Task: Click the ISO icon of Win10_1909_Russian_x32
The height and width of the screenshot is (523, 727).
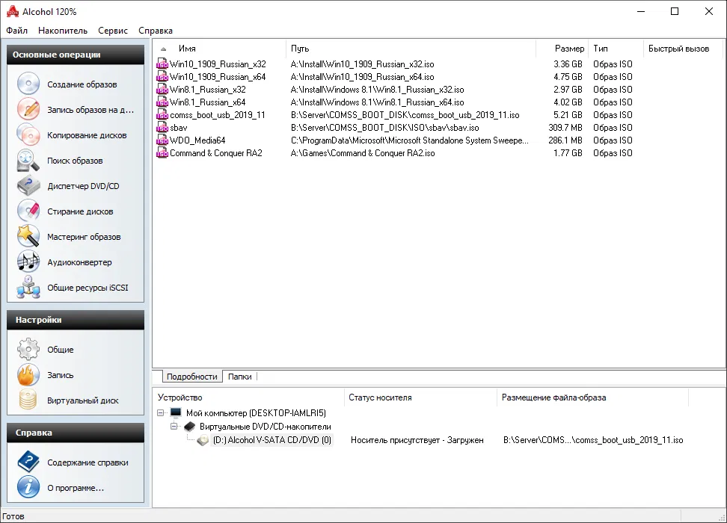Action: tap(162, 64)
